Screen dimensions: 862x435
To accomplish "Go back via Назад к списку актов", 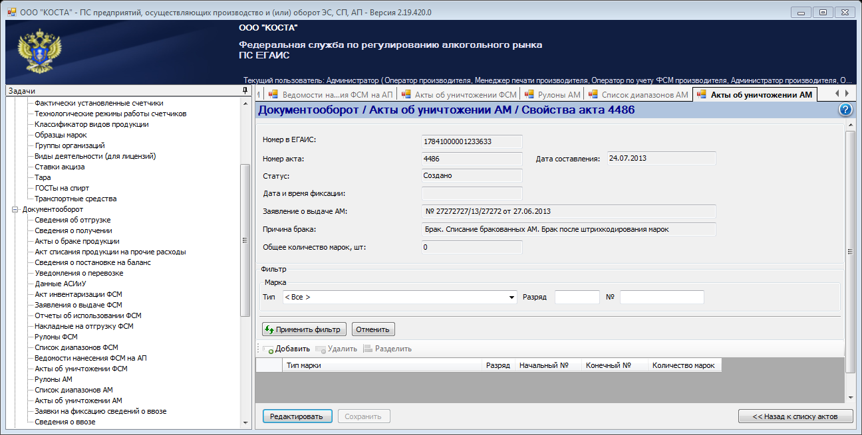I will (796, 416).
